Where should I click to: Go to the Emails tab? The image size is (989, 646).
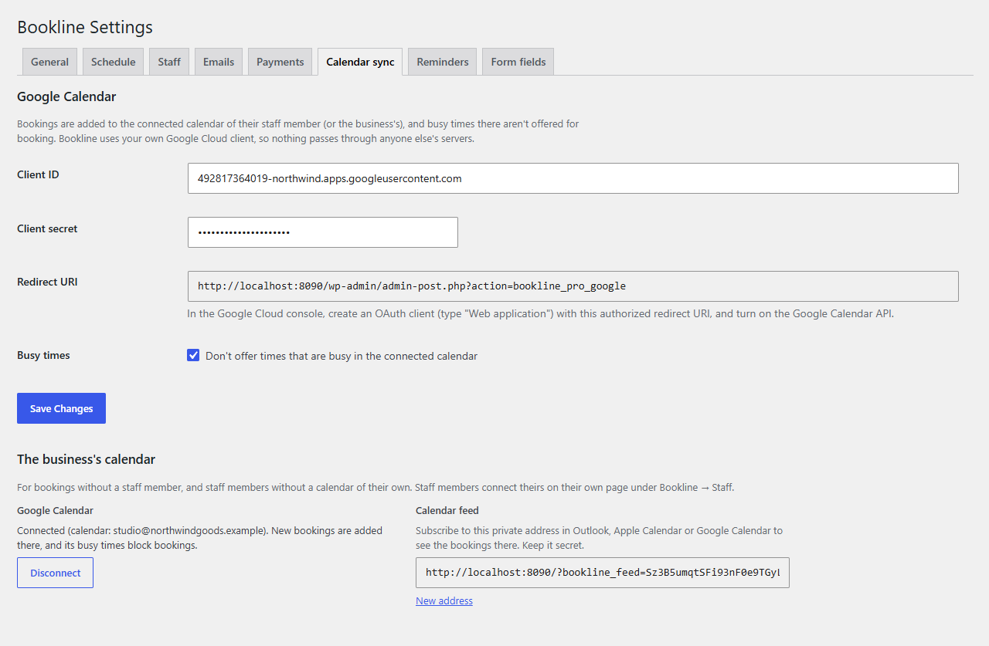click(219, 62)
